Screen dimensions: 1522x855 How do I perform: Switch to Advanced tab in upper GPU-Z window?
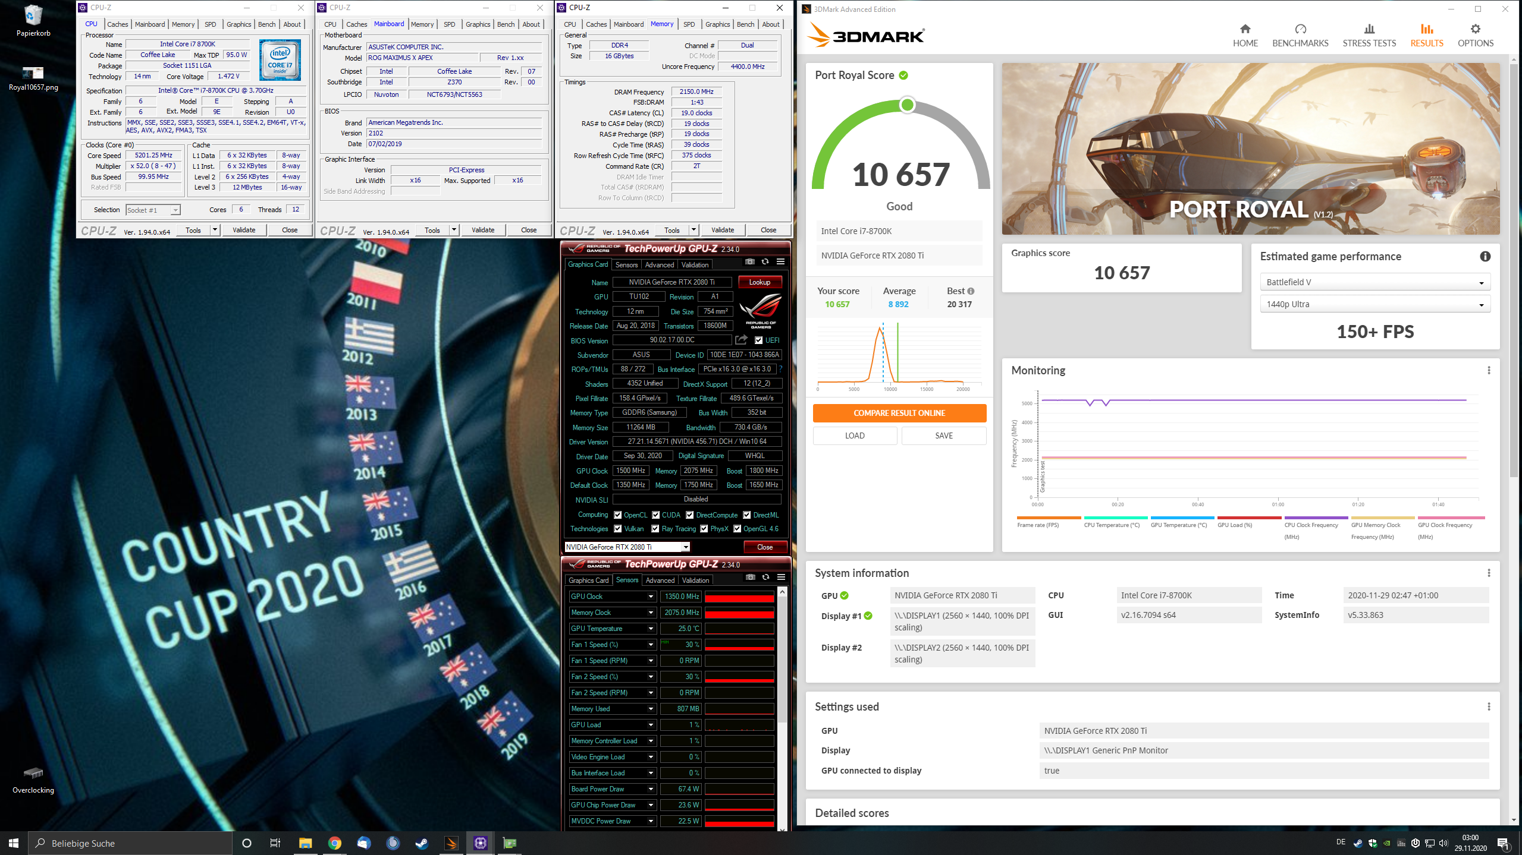point(659,265)
